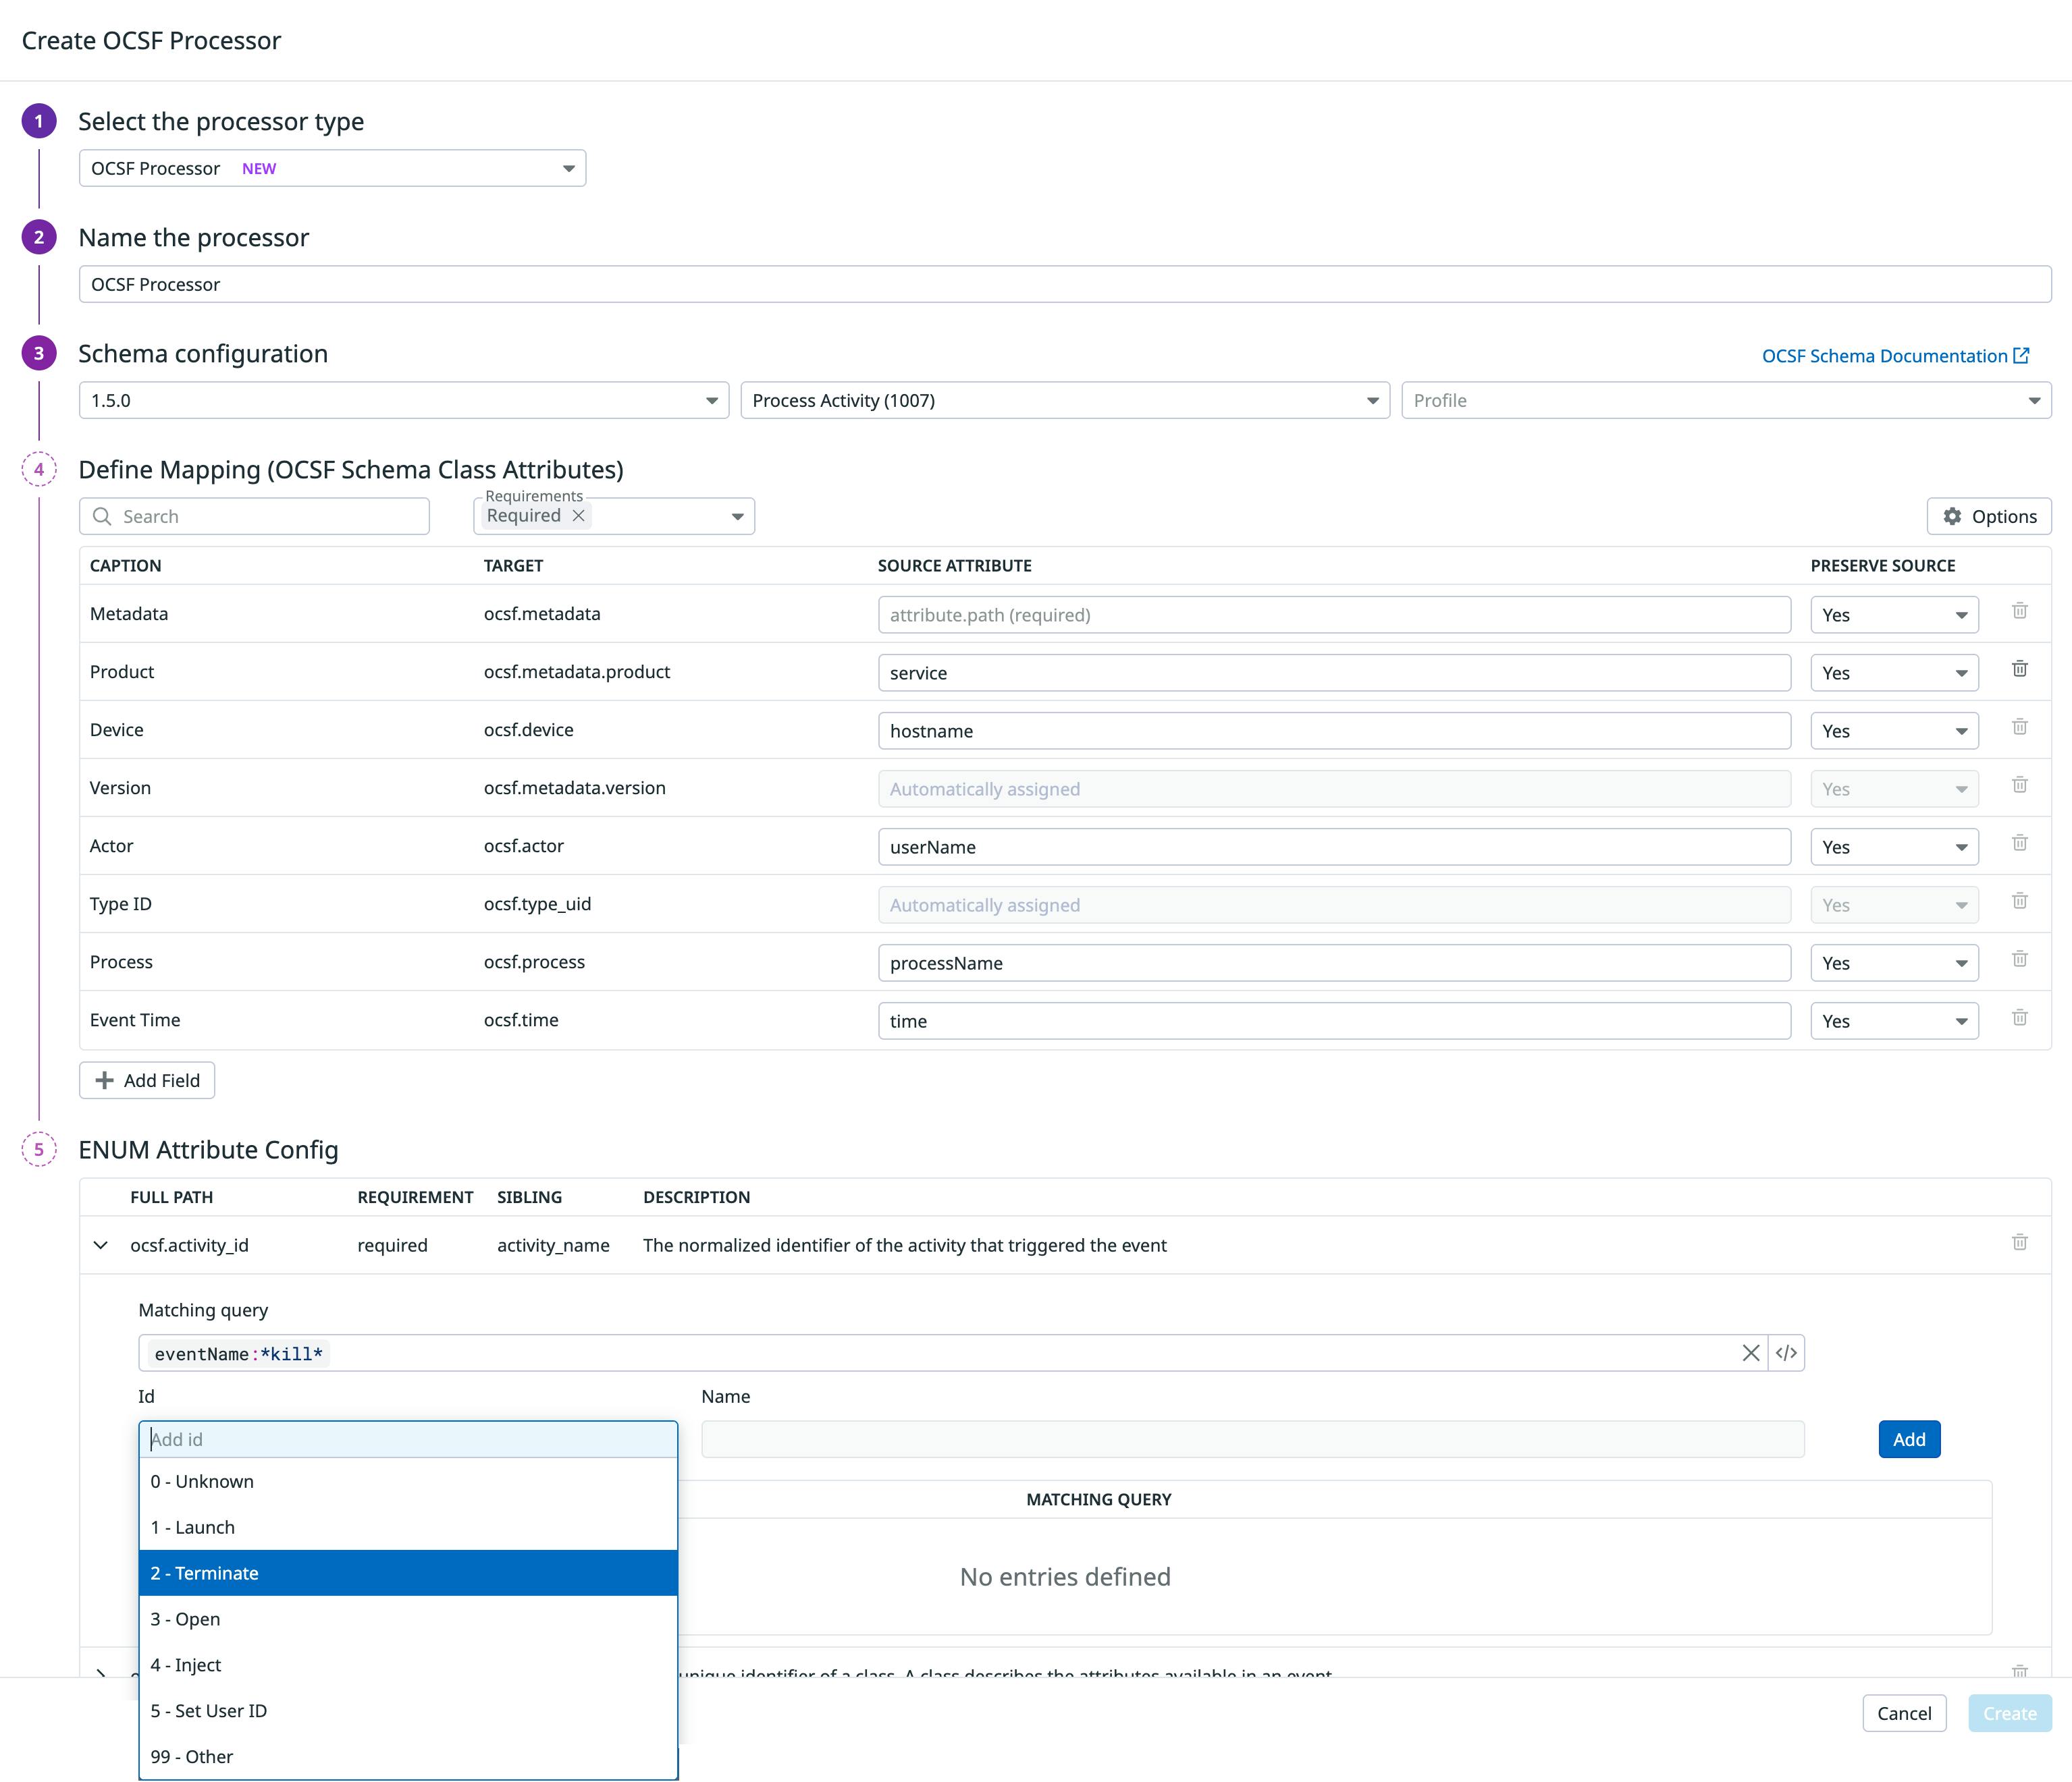Open the matching query code editor
The height and width of the screenshot is (1782, 2072).
click(1788, 1354)
